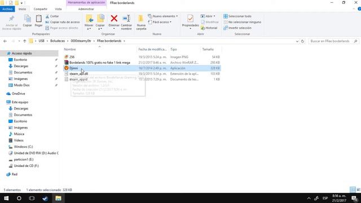Open the Mover a dropdown
Screen dimensions: 361x203
coord(89,23)
